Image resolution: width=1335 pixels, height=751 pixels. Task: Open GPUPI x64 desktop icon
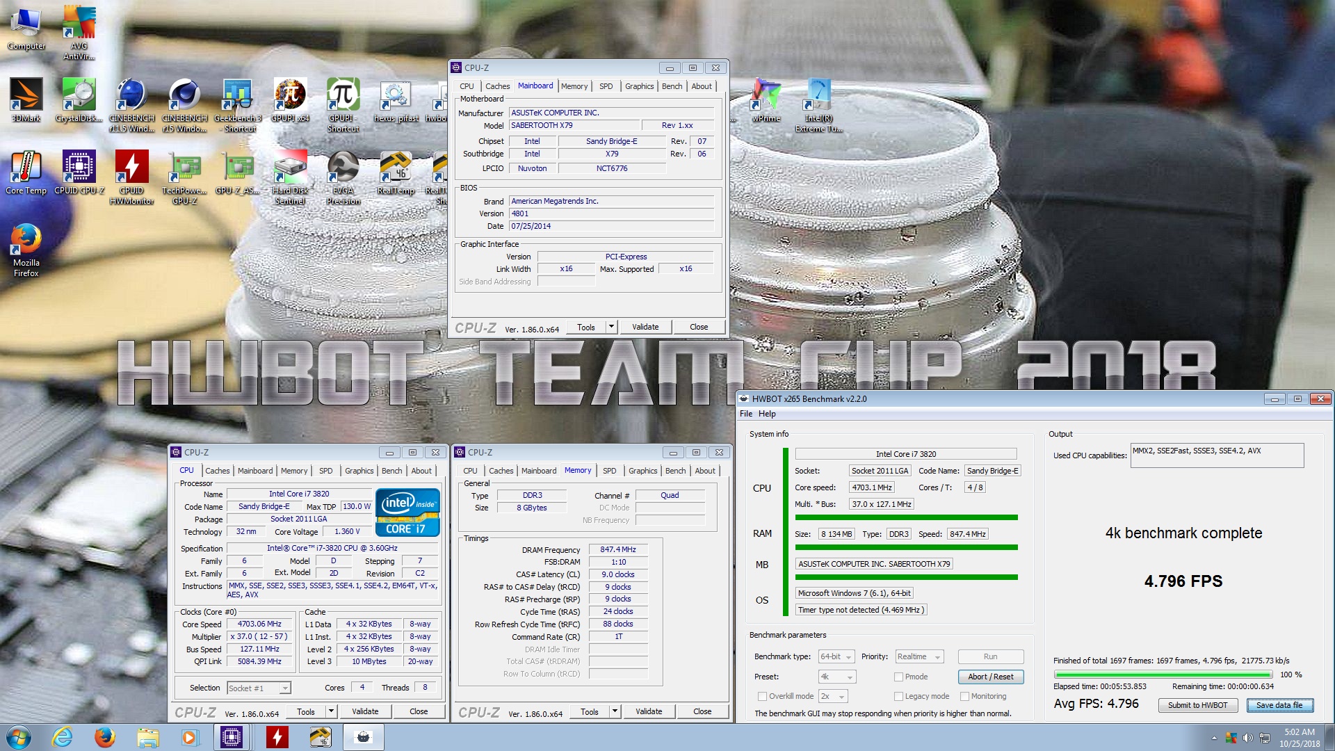coord(290,99)
